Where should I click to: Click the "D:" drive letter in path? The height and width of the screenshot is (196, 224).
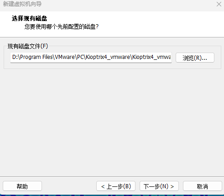click(15, 57)
